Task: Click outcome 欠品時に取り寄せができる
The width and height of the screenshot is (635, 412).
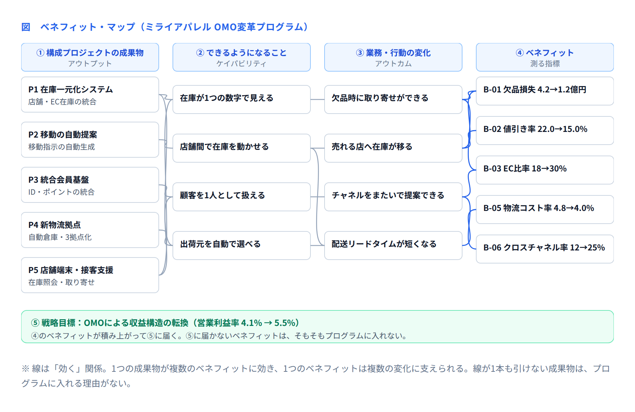Action: tap(393, 99)
